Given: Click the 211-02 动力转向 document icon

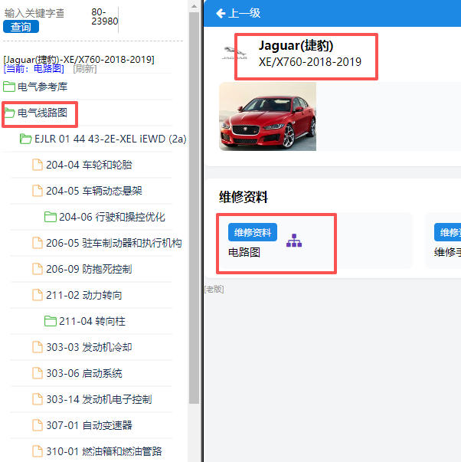Looking at the screenshot, I should (38, 295).
